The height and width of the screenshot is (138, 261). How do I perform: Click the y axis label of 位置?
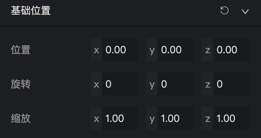(x=152, y=50)
